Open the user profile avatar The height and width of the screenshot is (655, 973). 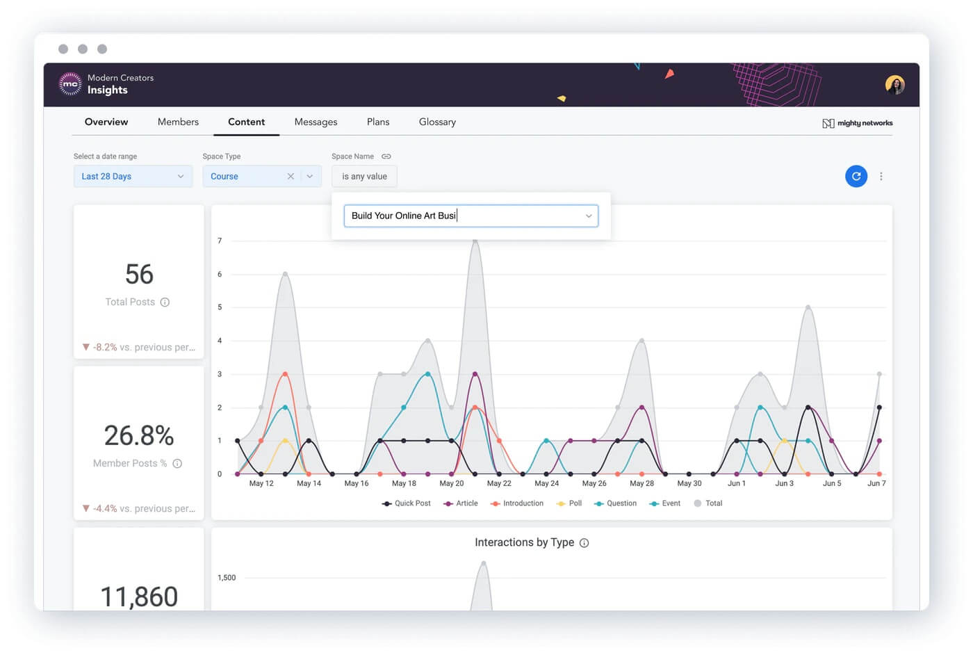[x=895, y=85]
